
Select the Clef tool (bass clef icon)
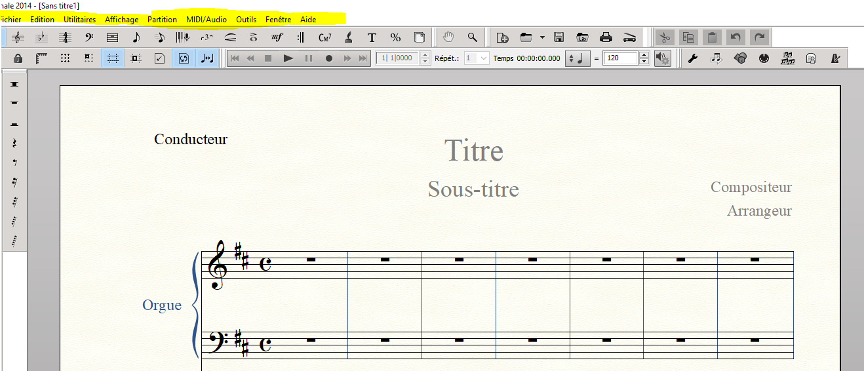click(89, 37)
